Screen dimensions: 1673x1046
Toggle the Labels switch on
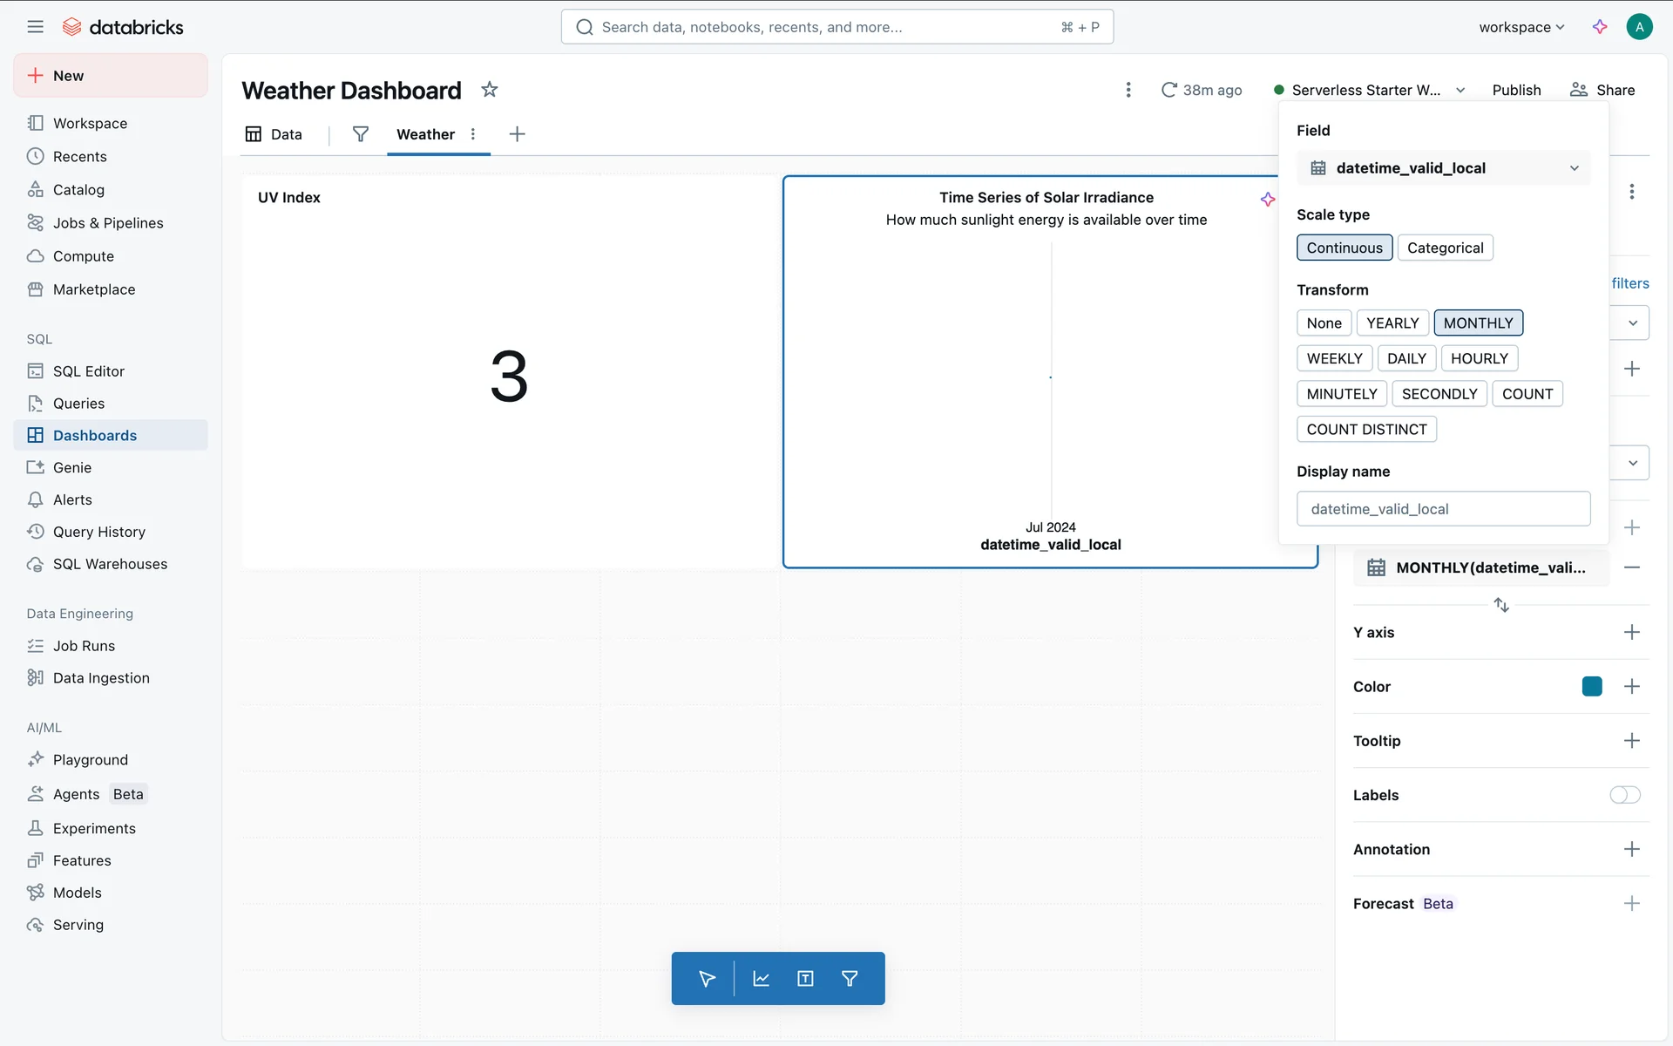[x=1624, y=795]
